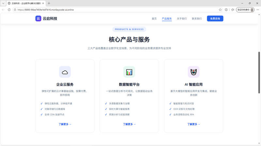Close the 云启科技 browser tab

click(x=43, y=3)
